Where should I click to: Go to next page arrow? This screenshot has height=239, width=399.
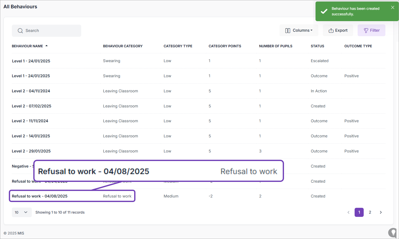pyautogui.click(x=381, y=212)
